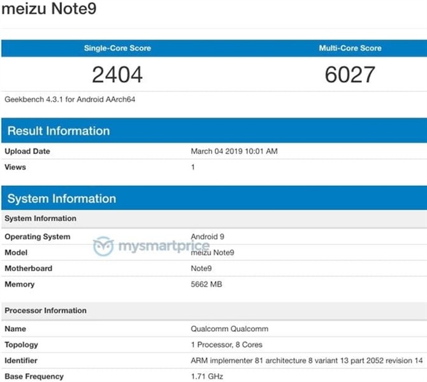Select the 1.71 GHz base frequency value
This screenshot has width=427, height=382.
click(206, 377)
